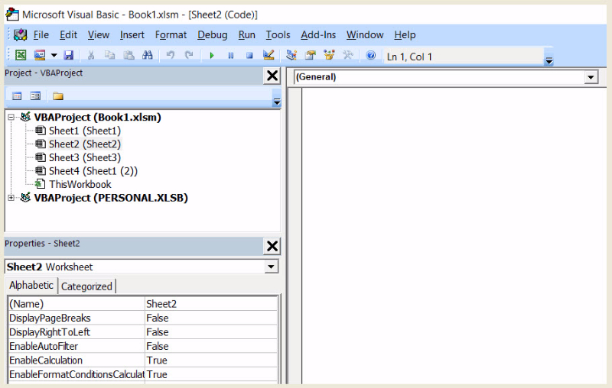Click the EnableCalculation property value field
The width and height of the screenshot is (612, 388).
point(210,361)
